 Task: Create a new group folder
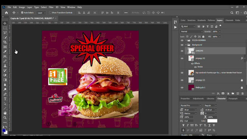[x=233, y=94]
